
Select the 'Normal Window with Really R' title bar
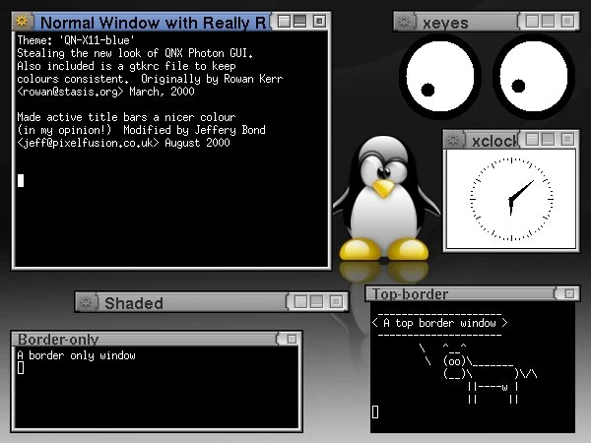coord(151,23)
